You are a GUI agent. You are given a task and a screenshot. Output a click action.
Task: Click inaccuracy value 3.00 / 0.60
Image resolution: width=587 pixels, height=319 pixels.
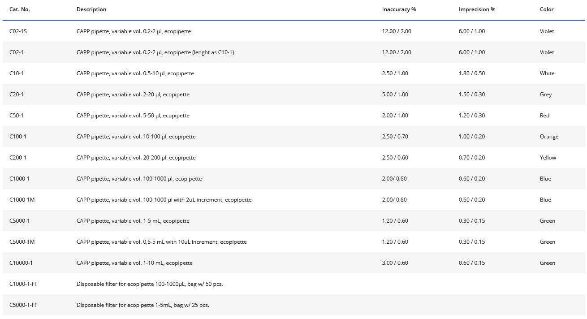[x=395, y=263]
